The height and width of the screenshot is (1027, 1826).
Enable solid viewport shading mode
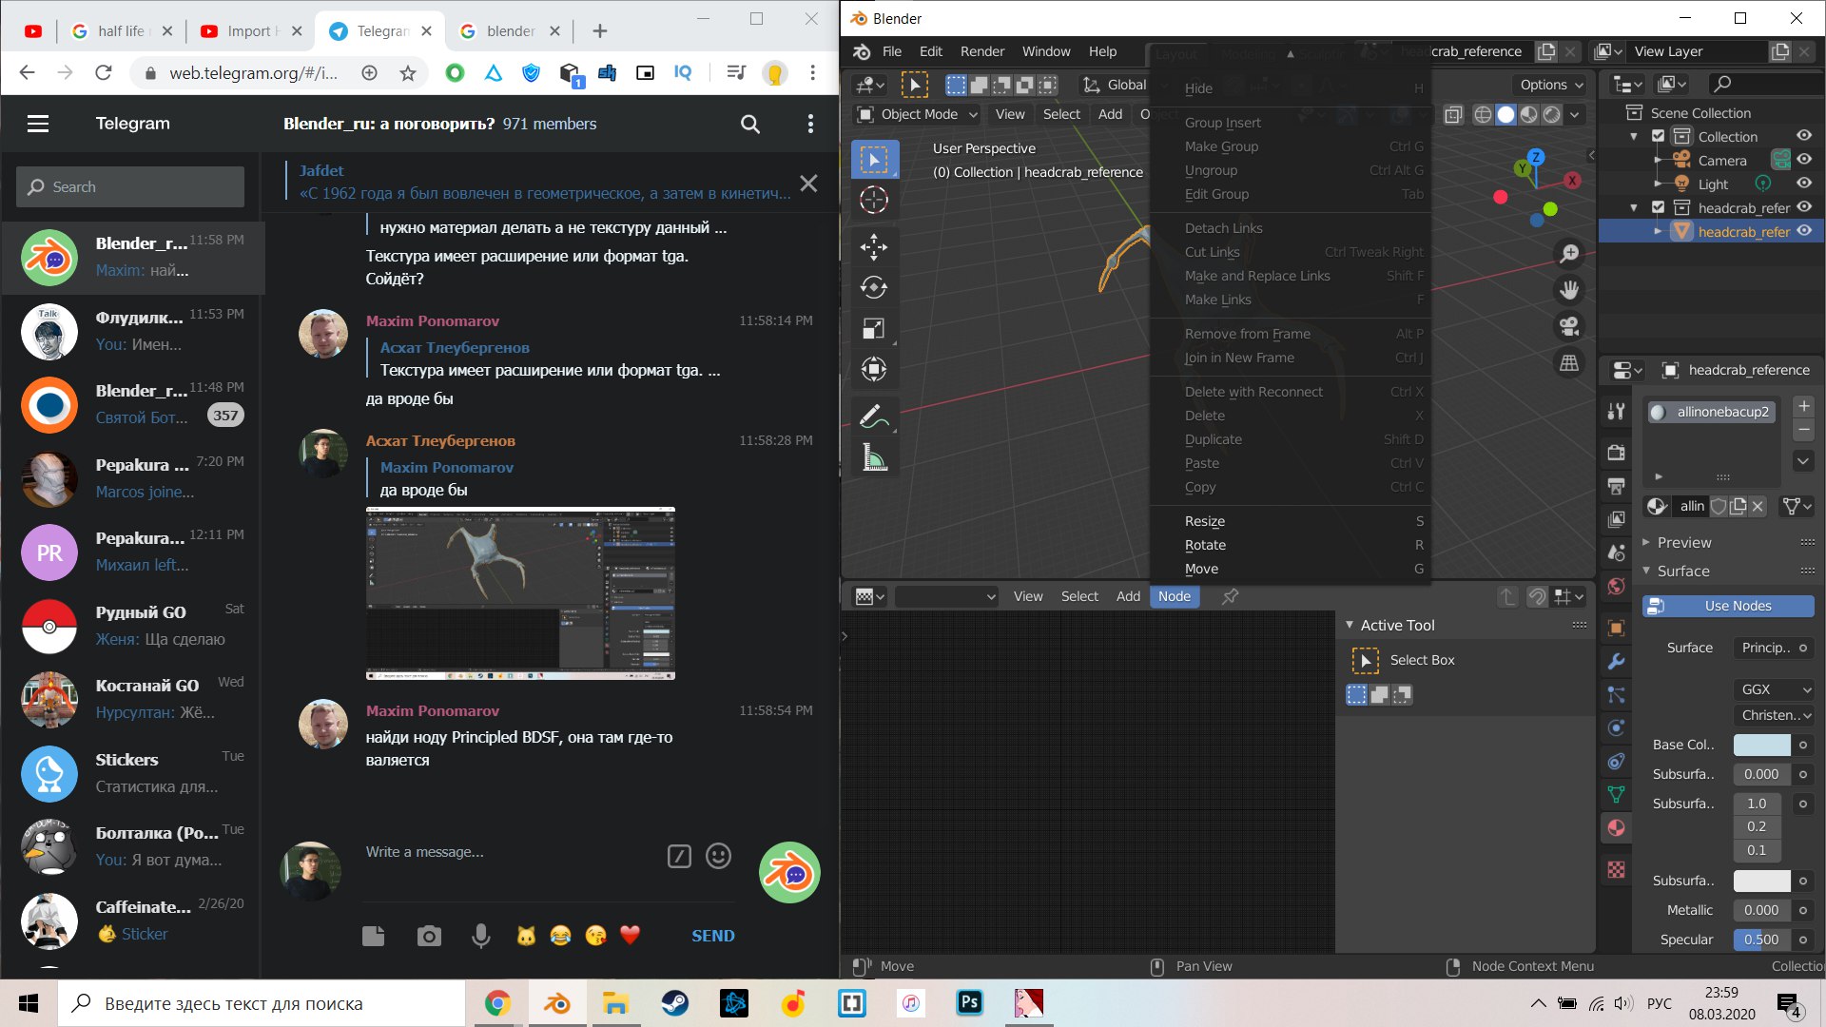(1505, 114)
